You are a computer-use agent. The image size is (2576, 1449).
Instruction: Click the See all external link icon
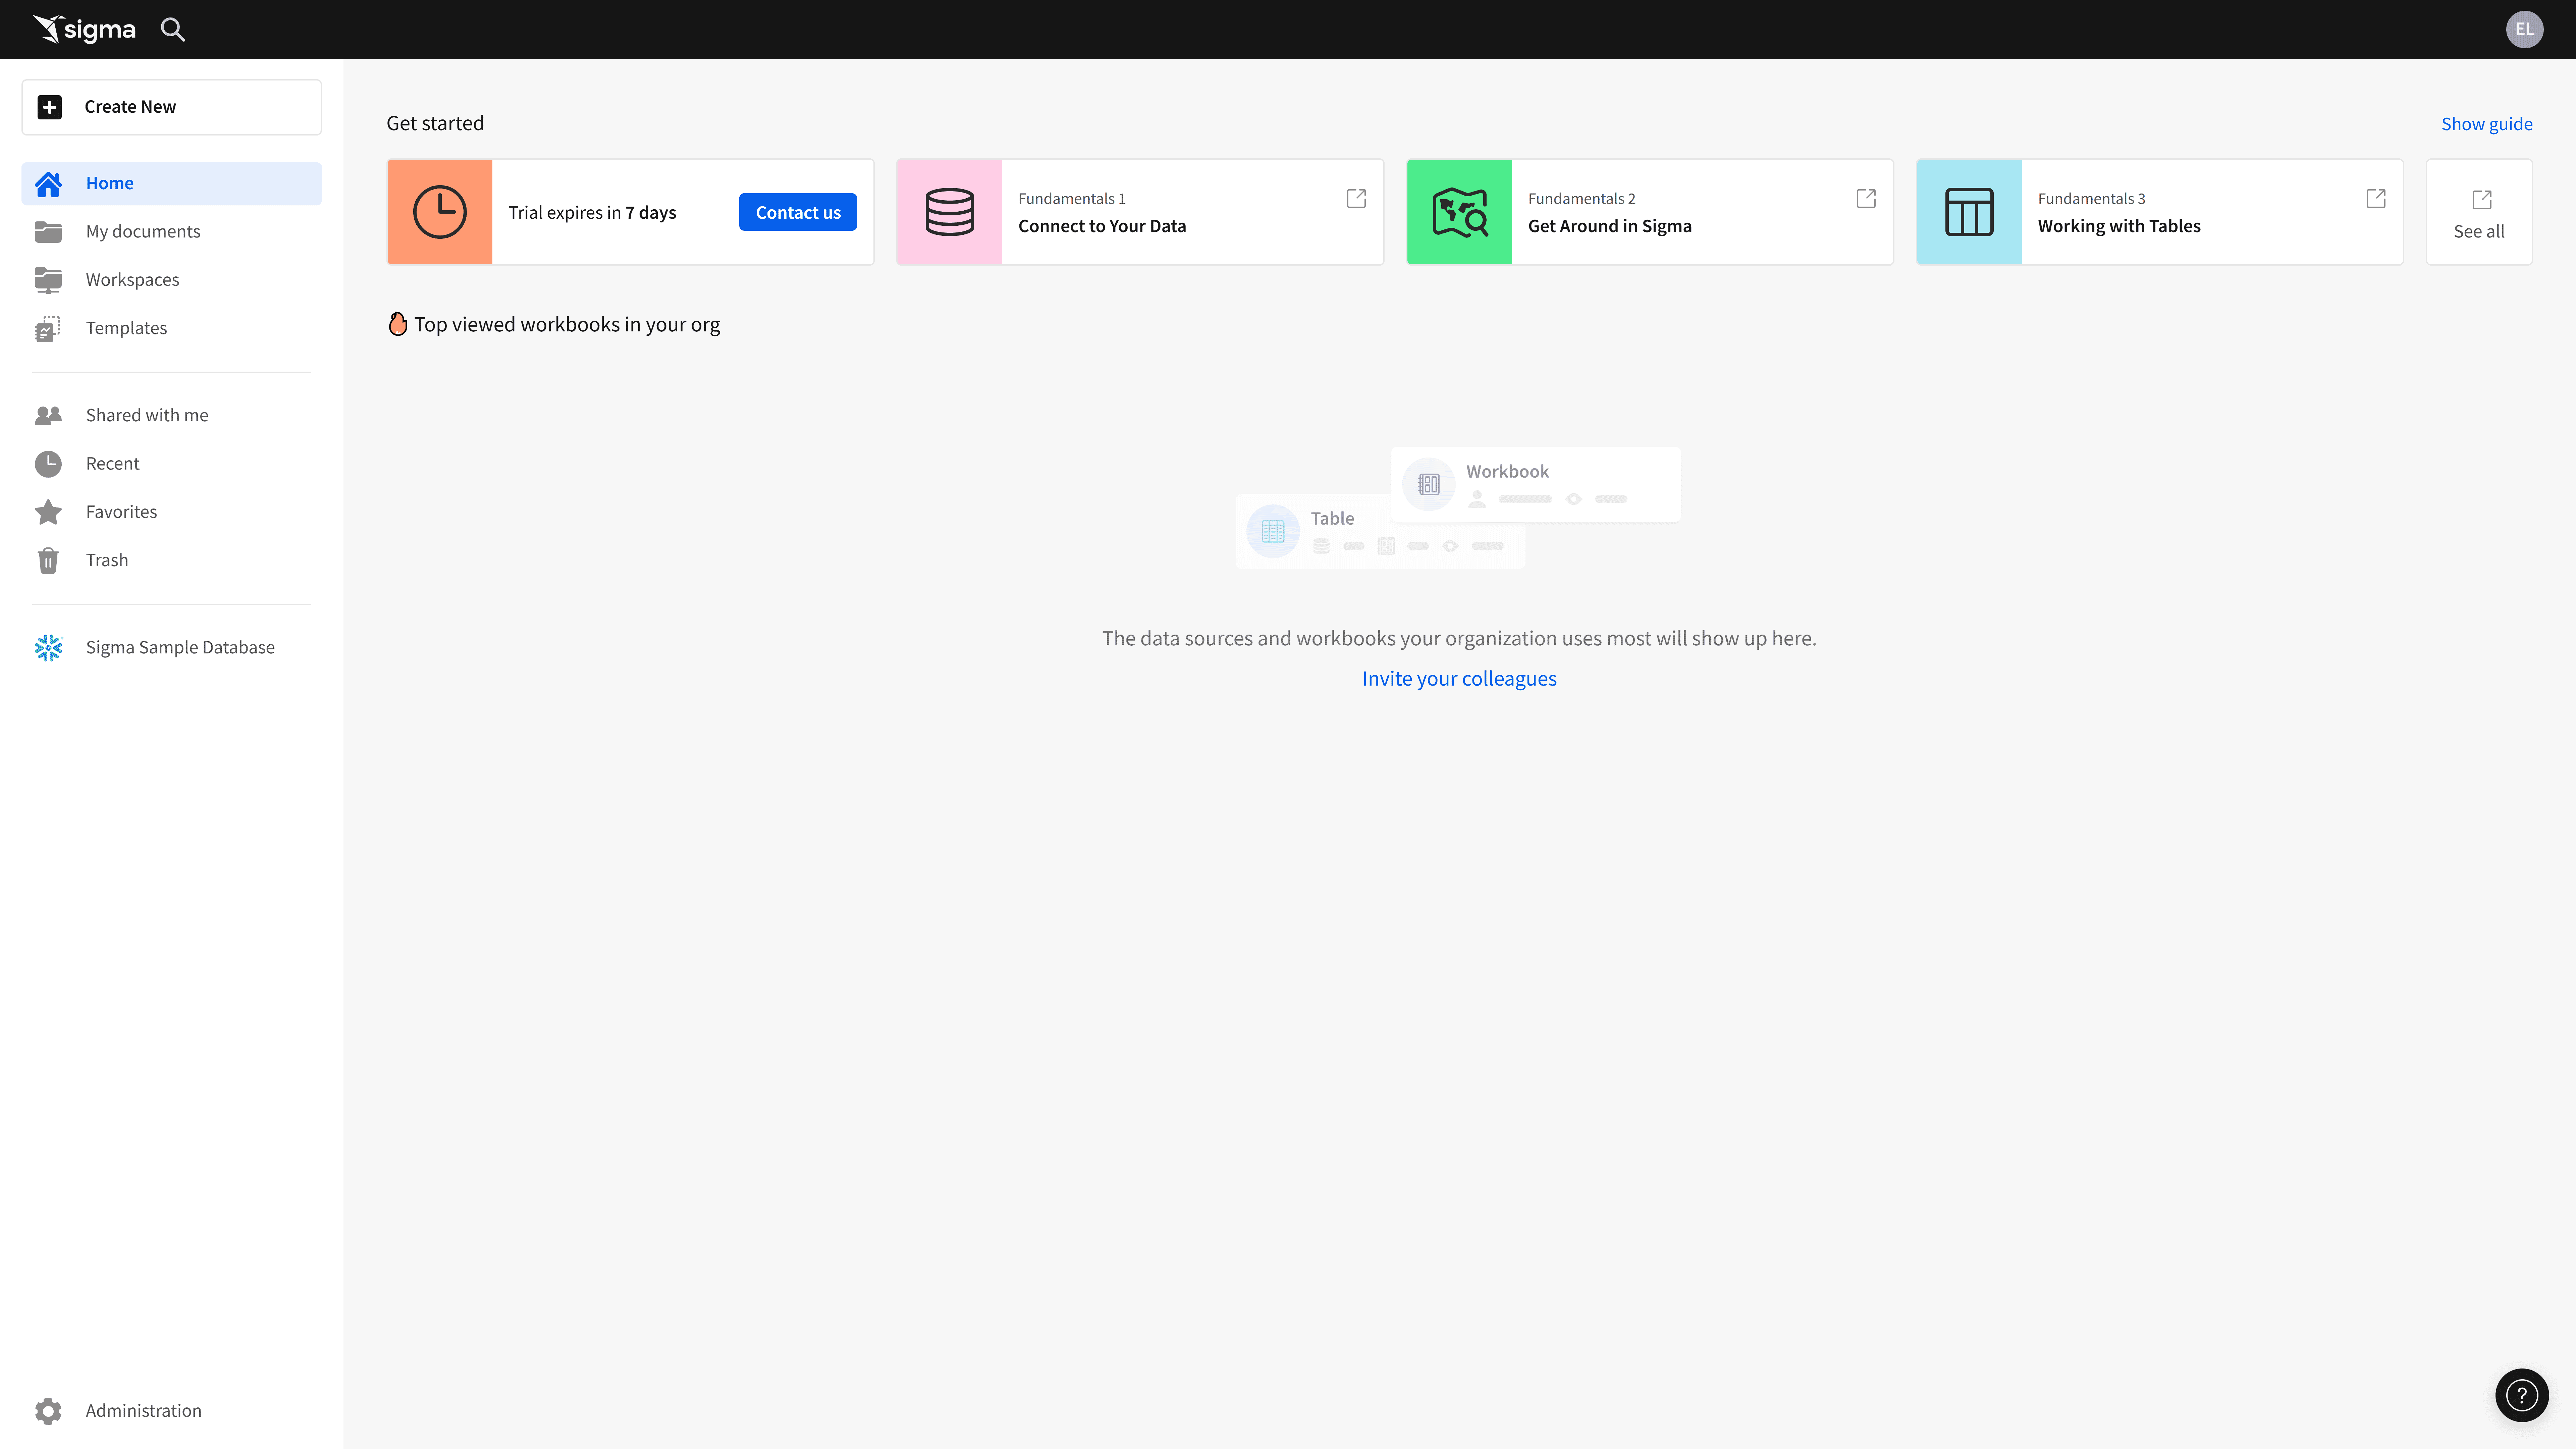click(2482, 200)
